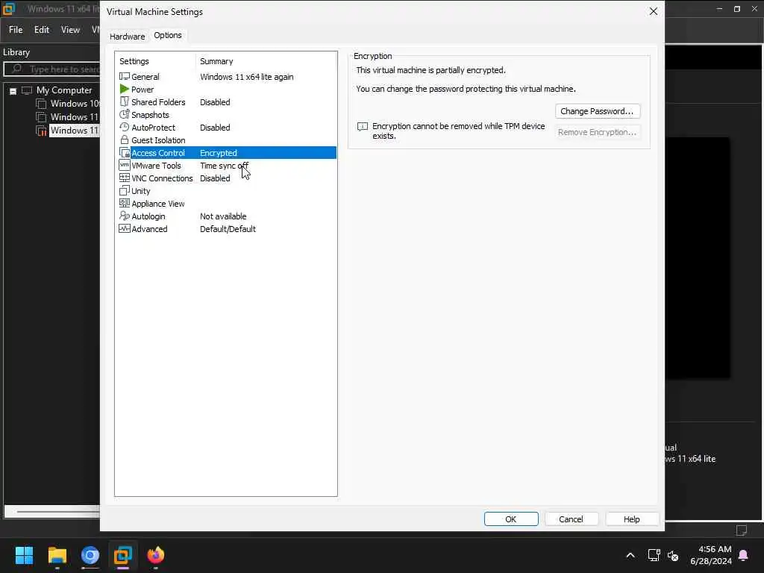Click the VNC Connections icon
The height and width of the screenshot is (573, 764).
tap(125, 178)
